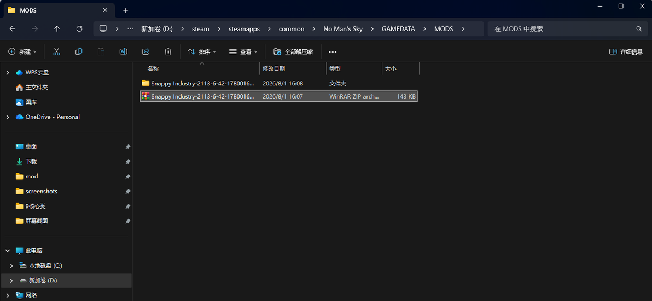Expand the 新加卷 (D:) node
This screenshot has width=652, height=301.
click(11, 281)
